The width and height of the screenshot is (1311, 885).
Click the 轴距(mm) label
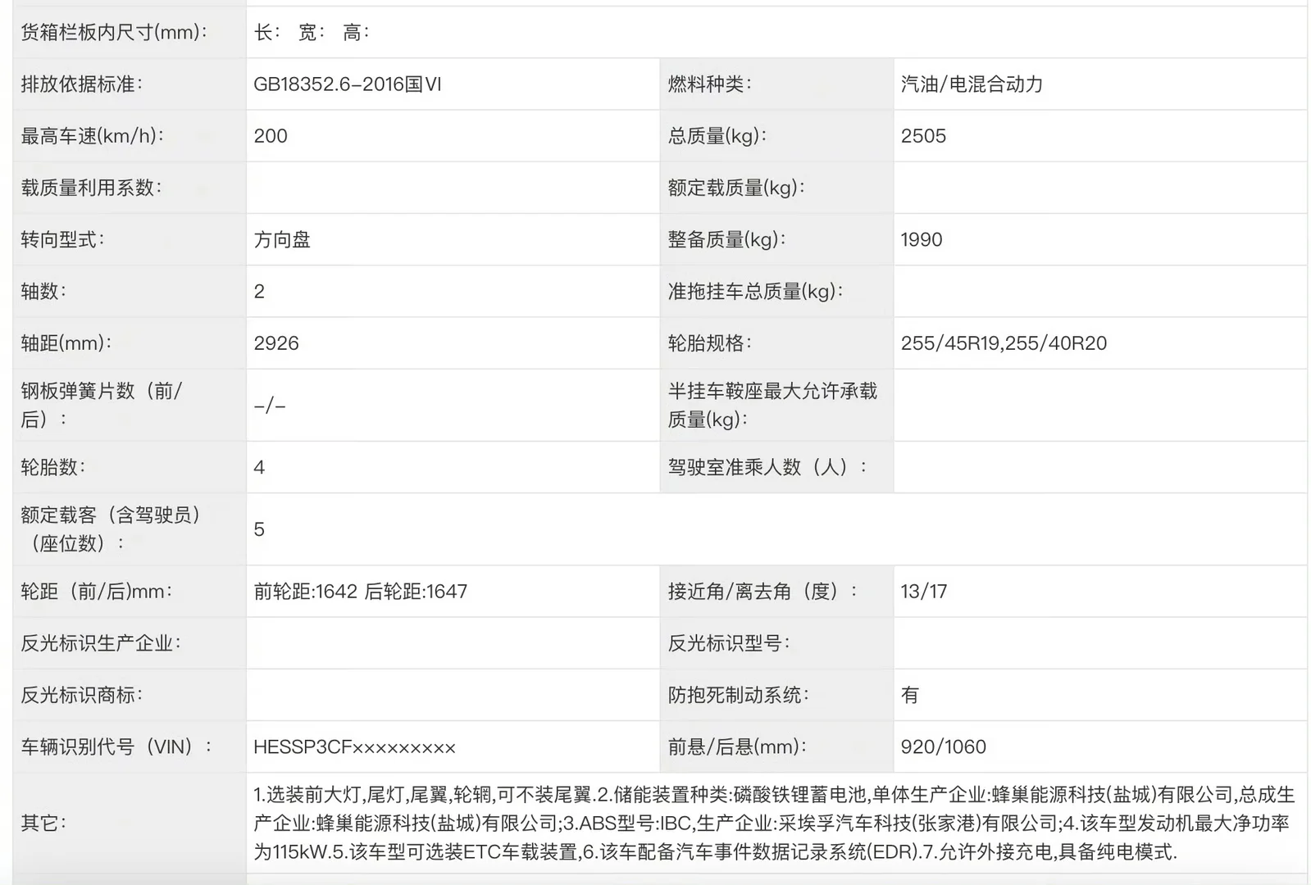(x=66, y=343)
